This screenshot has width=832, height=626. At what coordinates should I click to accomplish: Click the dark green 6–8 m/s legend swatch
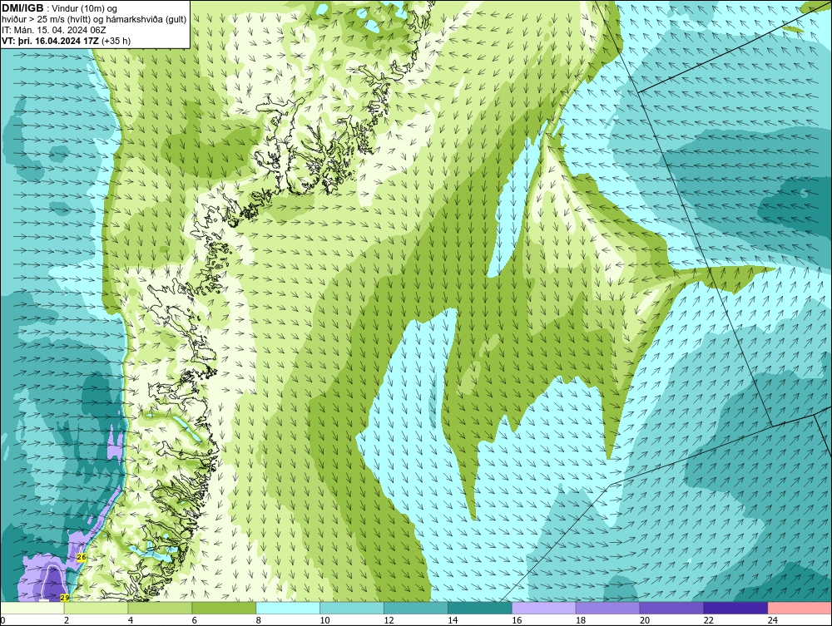[x=224, y=608]
